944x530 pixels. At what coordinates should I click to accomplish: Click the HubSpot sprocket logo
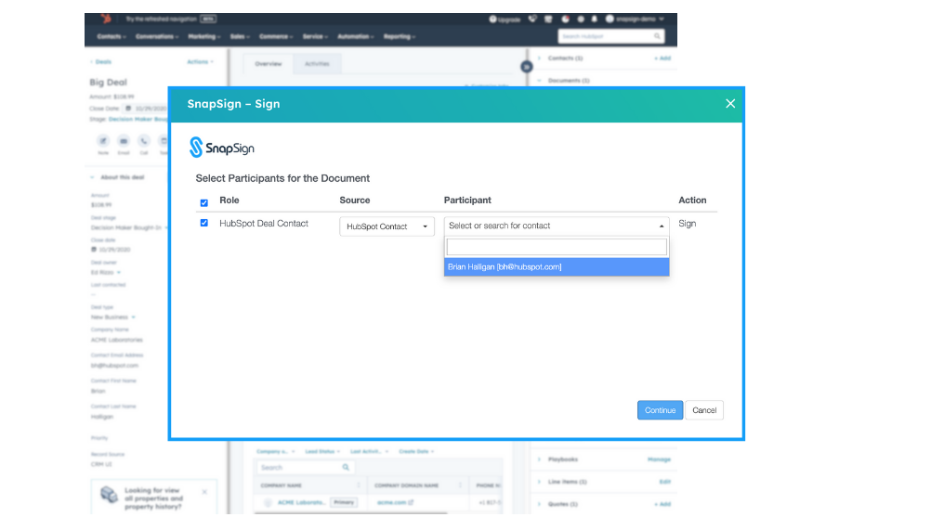point(106,19)
